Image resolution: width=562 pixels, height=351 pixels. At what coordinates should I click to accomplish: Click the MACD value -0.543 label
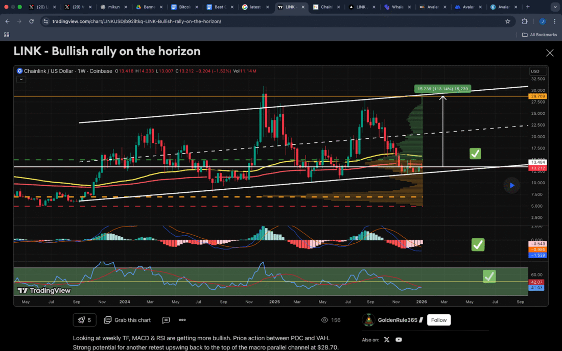tap(537, 244)
